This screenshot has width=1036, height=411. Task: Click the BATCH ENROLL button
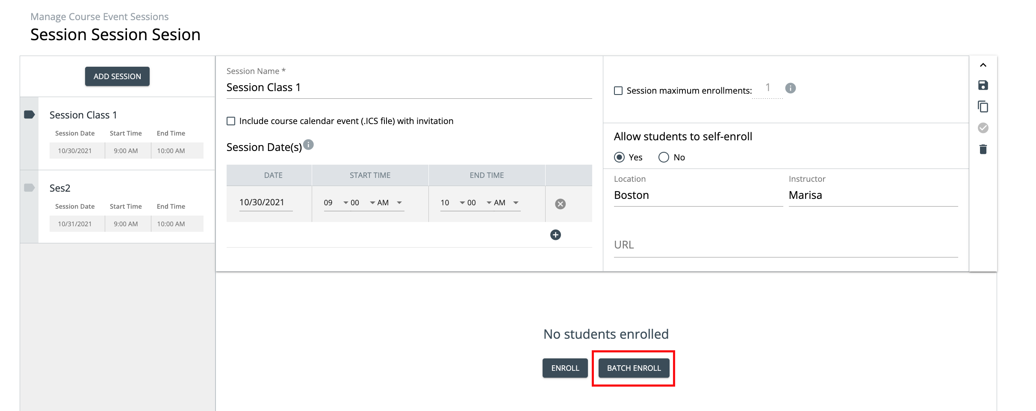coord(634,368)
